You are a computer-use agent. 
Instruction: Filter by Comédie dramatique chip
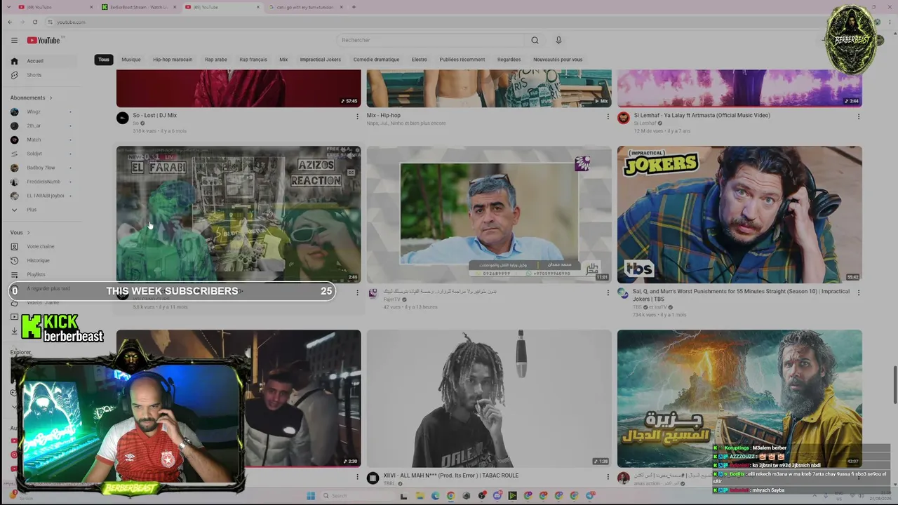[376, 60]
